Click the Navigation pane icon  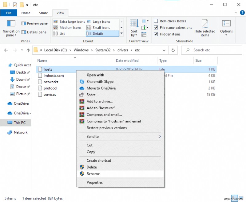tap(11, 24)
